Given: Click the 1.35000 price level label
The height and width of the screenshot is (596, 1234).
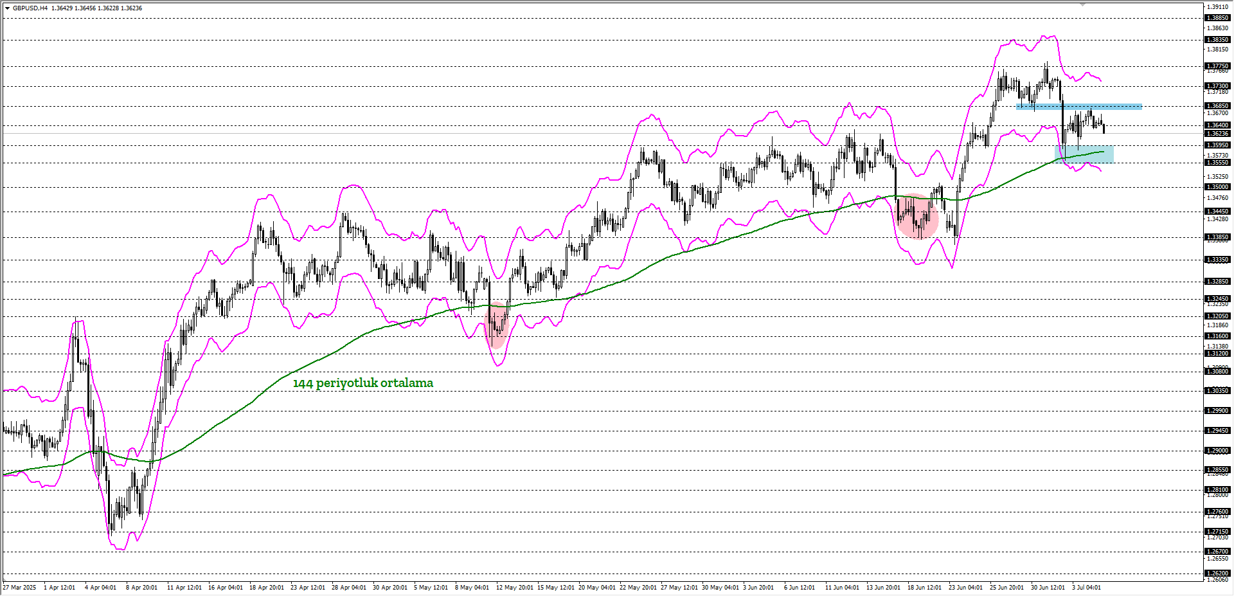Looking at the screenshot, I should [x=1217, y=187].
